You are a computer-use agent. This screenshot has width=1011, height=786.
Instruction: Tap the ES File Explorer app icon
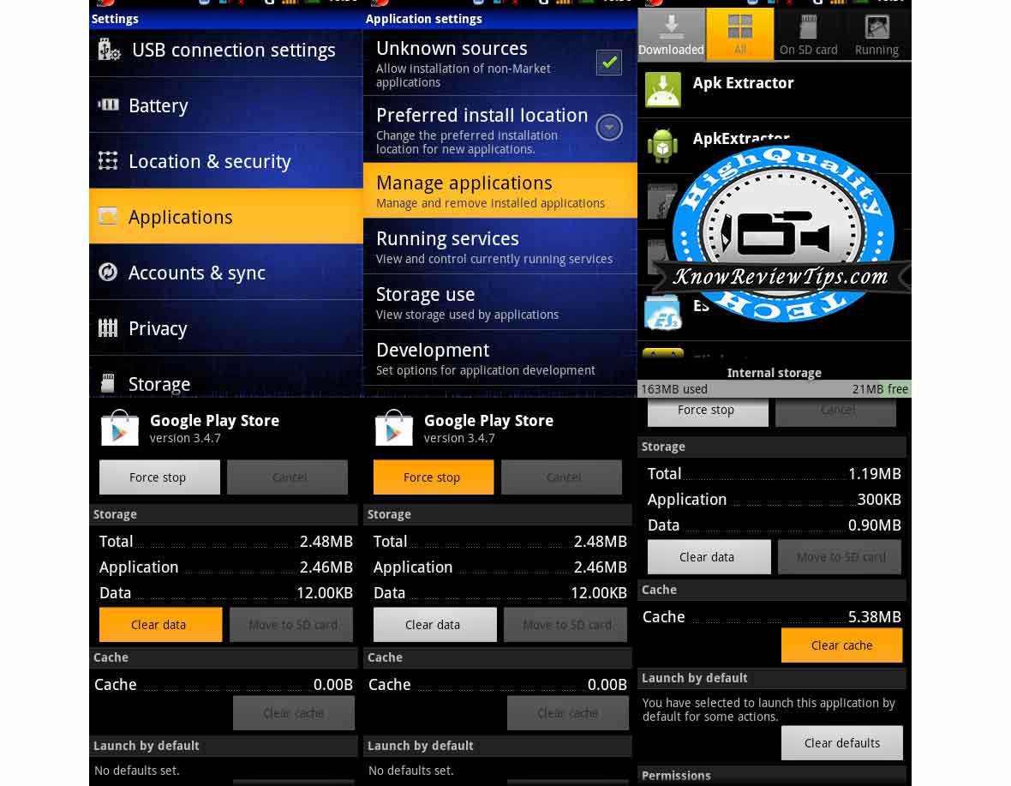[x=662, y=312]
